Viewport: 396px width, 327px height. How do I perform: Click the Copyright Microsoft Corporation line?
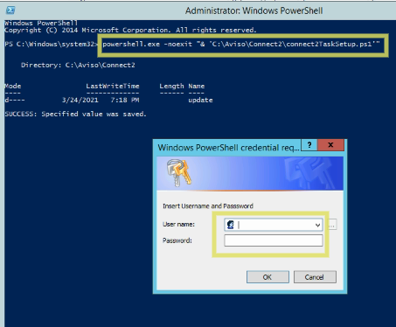pos(130,30)
